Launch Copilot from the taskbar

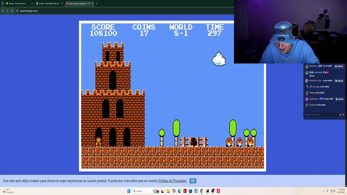point(174,191)
